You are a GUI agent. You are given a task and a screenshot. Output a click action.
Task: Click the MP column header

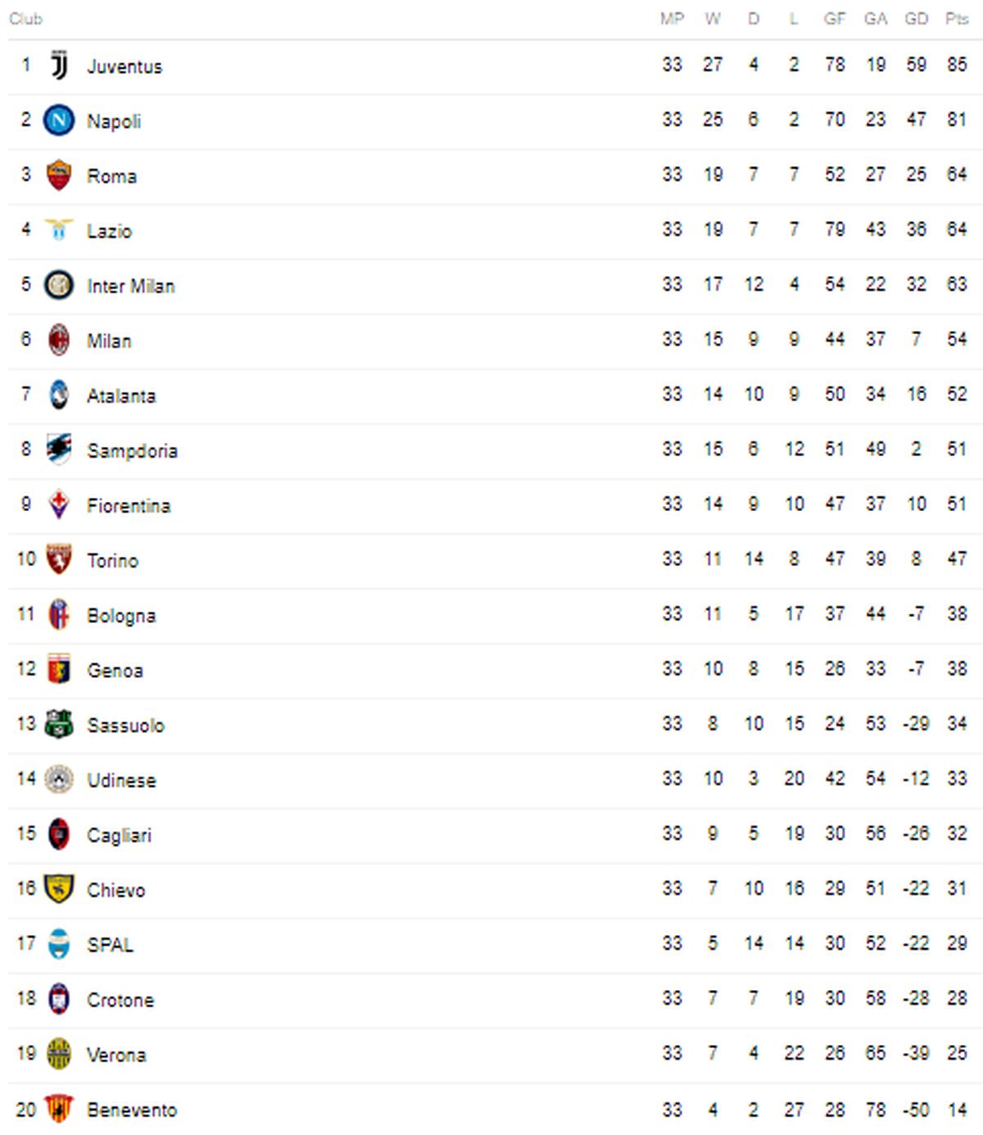(672, 18)
